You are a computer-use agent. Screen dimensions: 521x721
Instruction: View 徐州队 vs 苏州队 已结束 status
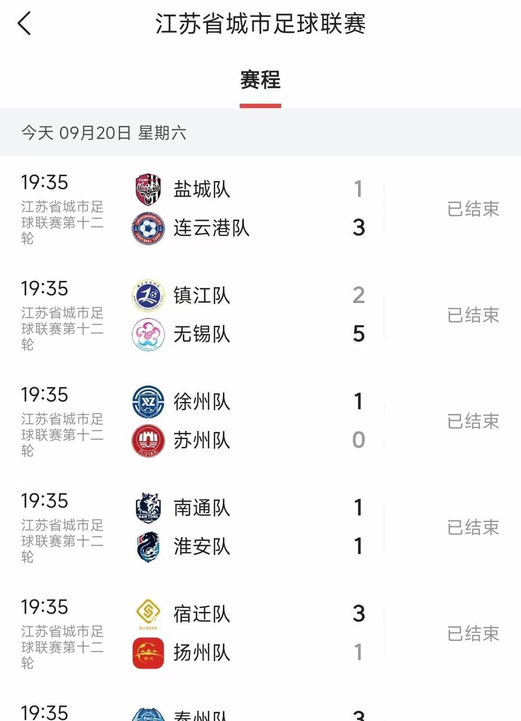point(473,421)
